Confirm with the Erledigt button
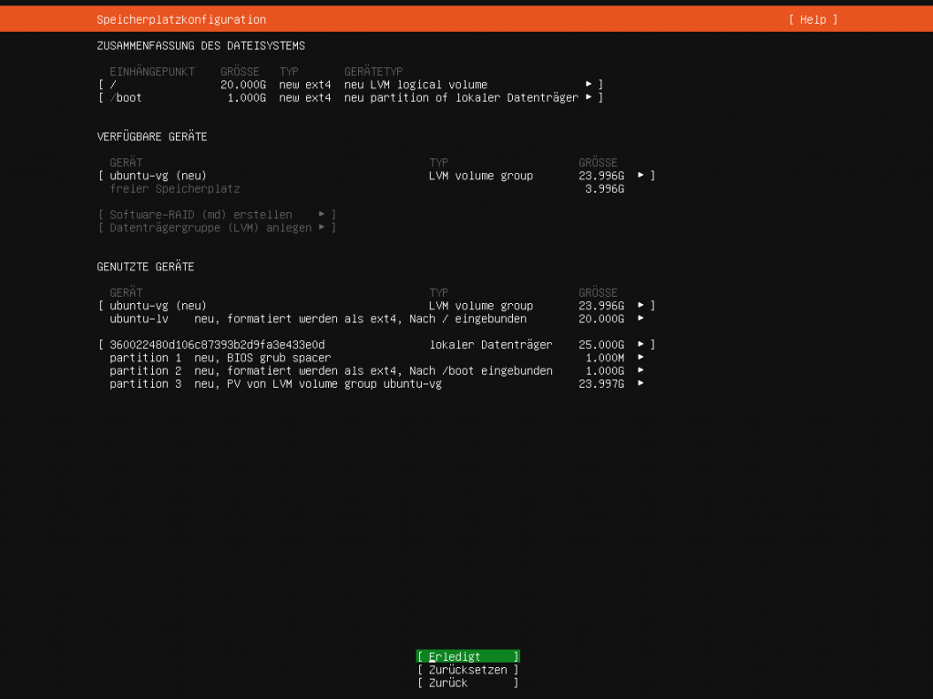Image resolution: width=933 pixels, height=699 pixels. tap(467, 656)
